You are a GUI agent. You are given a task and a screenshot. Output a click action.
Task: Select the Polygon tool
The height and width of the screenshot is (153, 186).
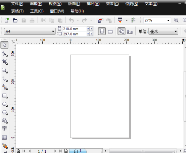click(x=5, y=112)
